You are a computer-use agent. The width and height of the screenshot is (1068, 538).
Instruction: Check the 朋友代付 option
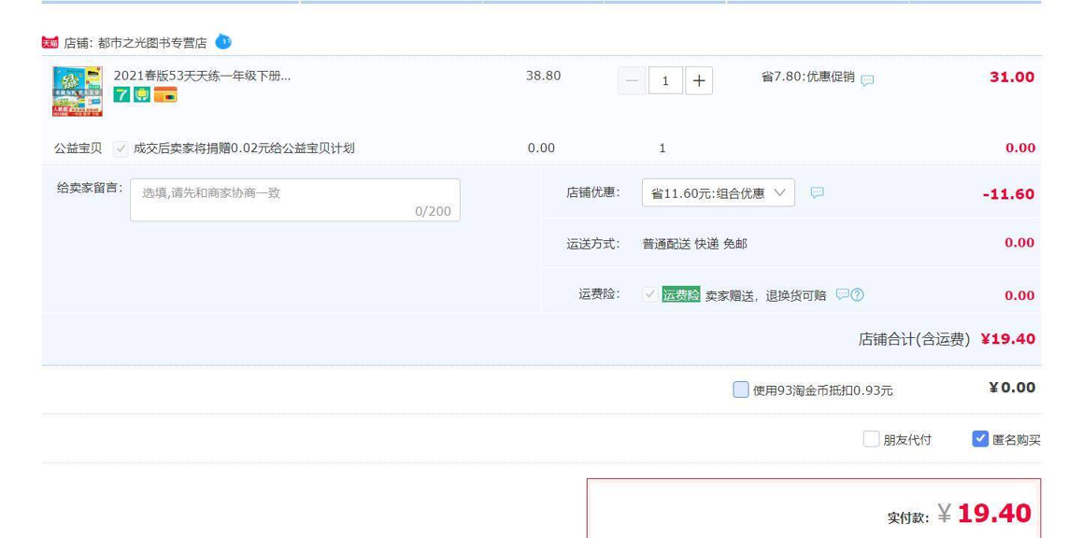pyautogui.click(x=871, y=439)
